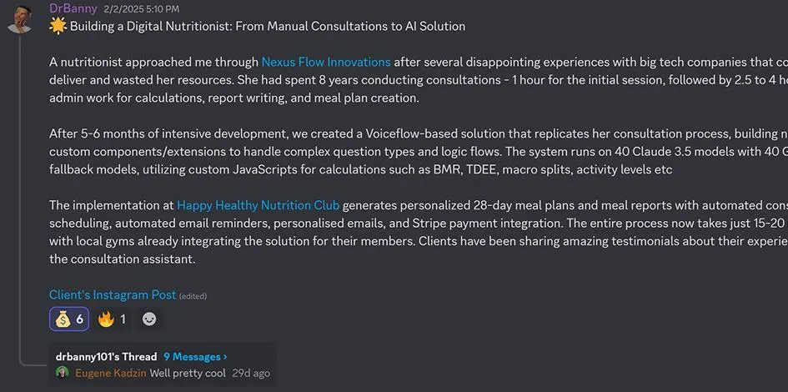The image size is (788, 392).
Task: Toggle the fire emoji reaction
Action: [x=112, y=319]
